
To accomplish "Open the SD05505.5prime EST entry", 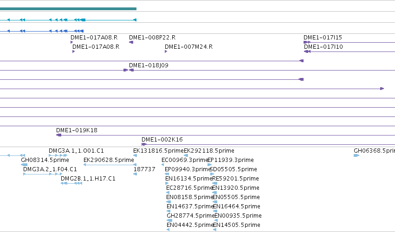I will click(x=233, y=169).
